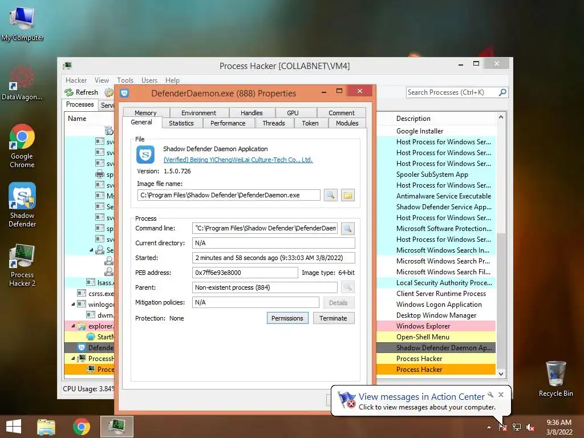584x438 pixels.
Task: Click Action Center flag tray icon
Action: [502, 427]
